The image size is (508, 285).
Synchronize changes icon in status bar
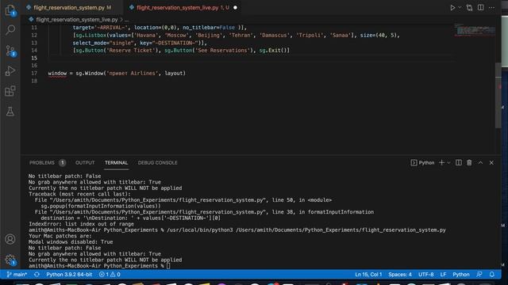37,275
